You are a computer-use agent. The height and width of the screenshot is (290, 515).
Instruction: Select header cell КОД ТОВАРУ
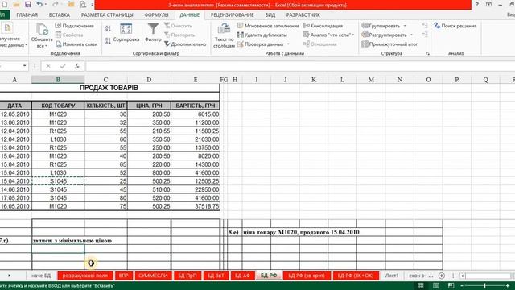58,106
